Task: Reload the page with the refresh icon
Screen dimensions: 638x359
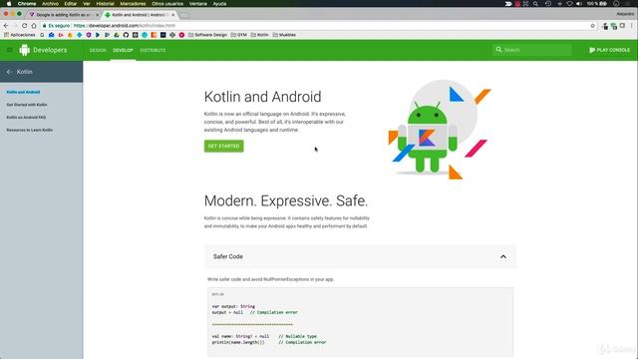Action: click(x=24, y=26)
